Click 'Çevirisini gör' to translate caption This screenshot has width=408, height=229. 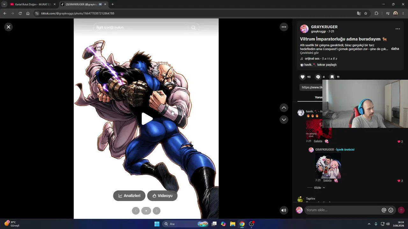(x=309, y=53)
